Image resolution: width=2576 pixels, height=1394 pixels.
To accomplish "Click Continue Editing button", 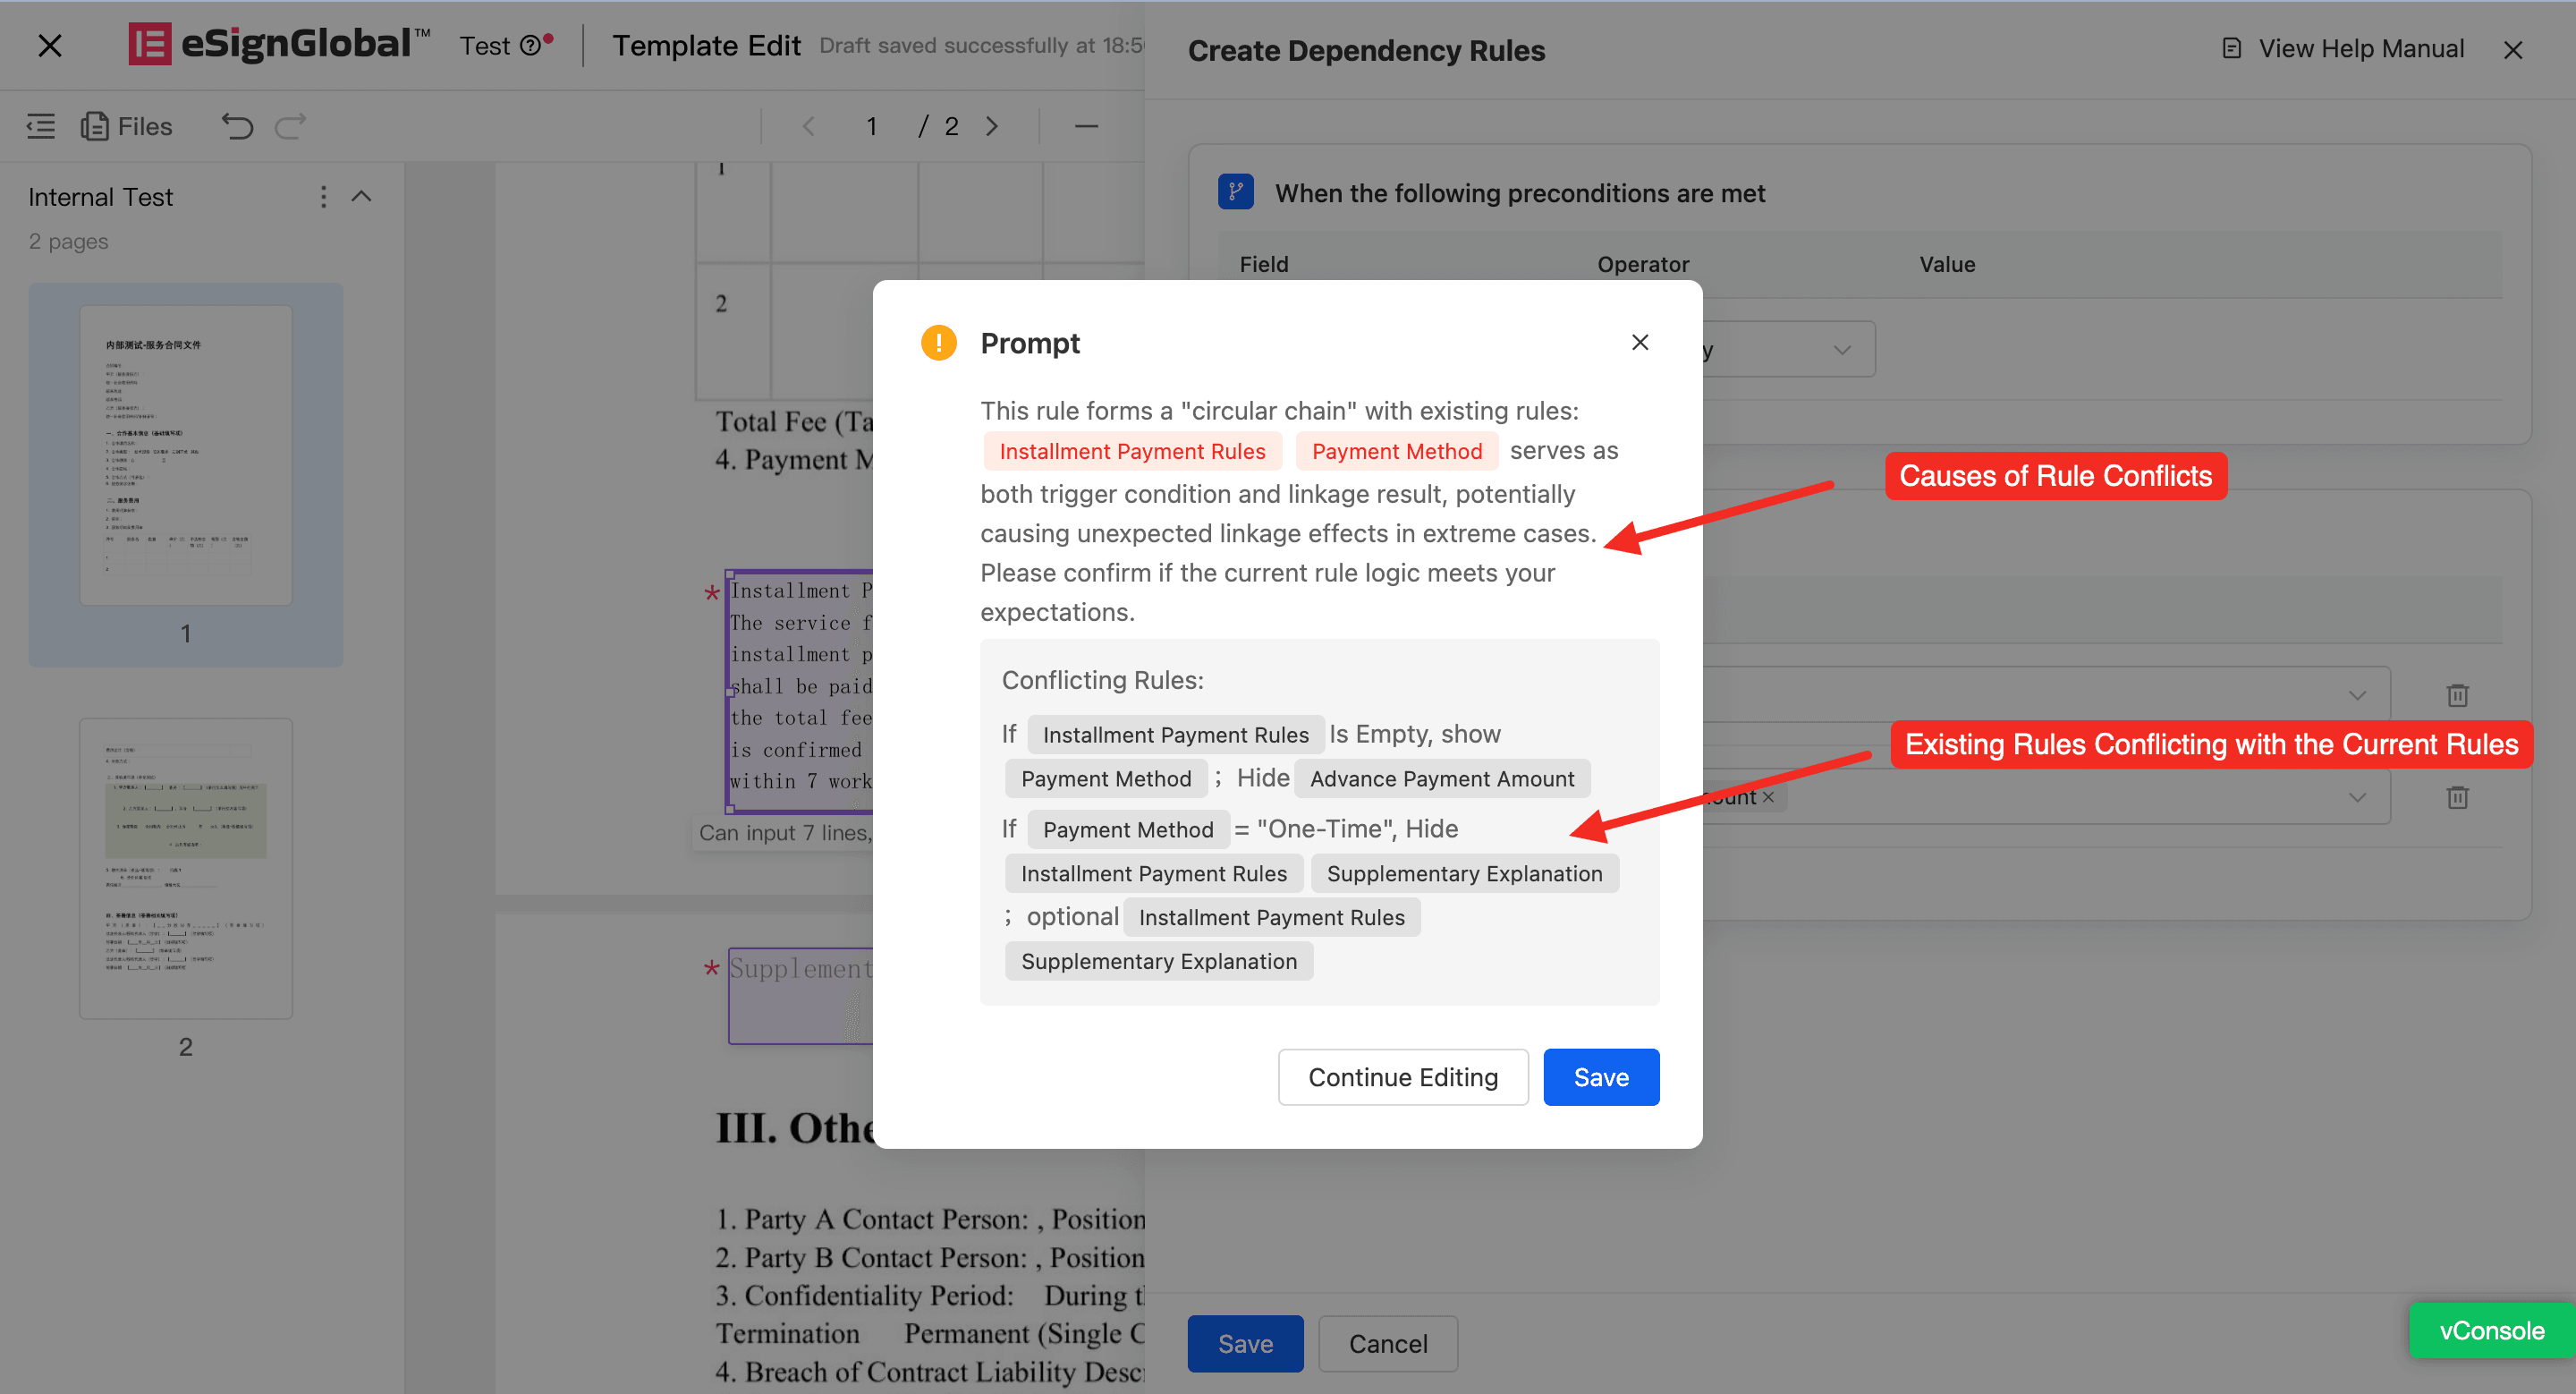I will (1403, 1077).
